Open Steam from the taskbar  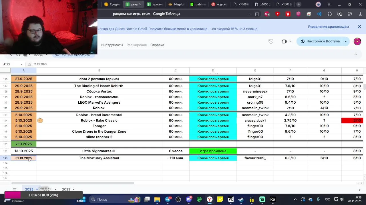(x=241, y=200)
